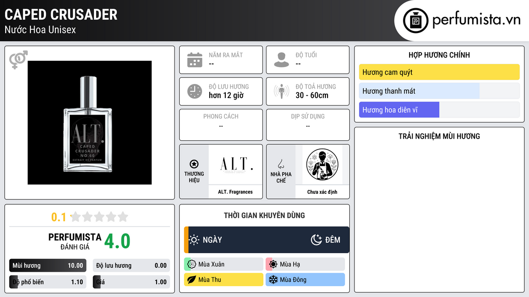Image resolution: width=529 pixels, height=297 pixels.
Task: Click the clock icon for Độ Lưu Hương
Action: pyautogui.click(x=195, y=91)
